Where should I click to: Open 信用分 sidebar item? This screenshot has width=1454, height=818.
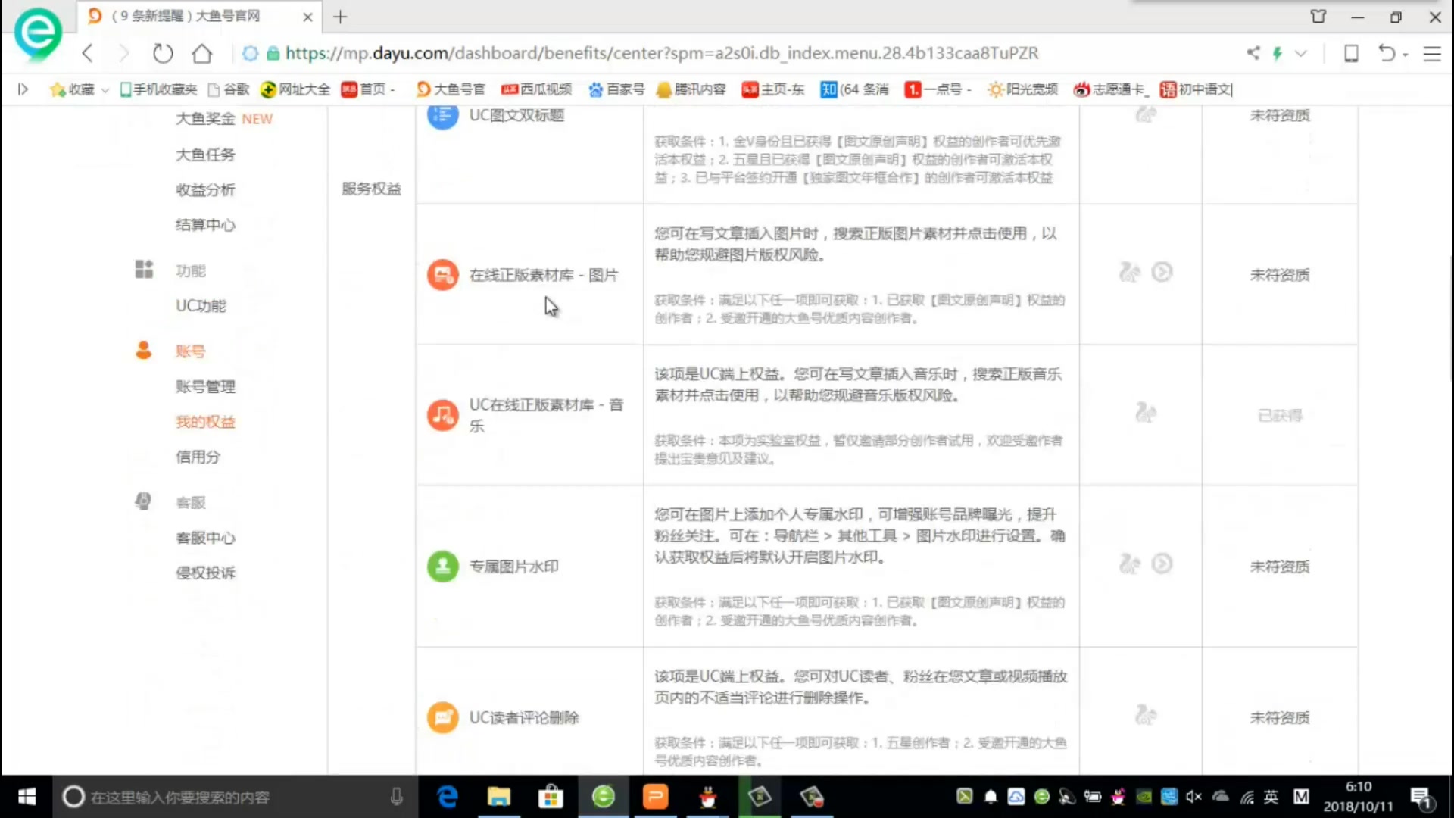click(198, 457)
